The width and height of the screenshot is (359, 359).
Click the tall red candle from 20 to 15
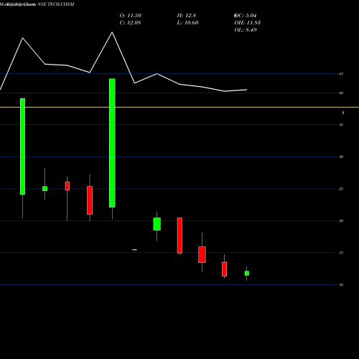click(x=179, y=236)
